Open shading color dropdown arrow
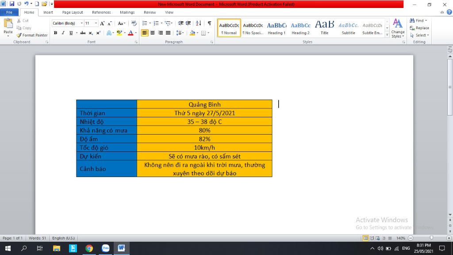 pos(197,33)
